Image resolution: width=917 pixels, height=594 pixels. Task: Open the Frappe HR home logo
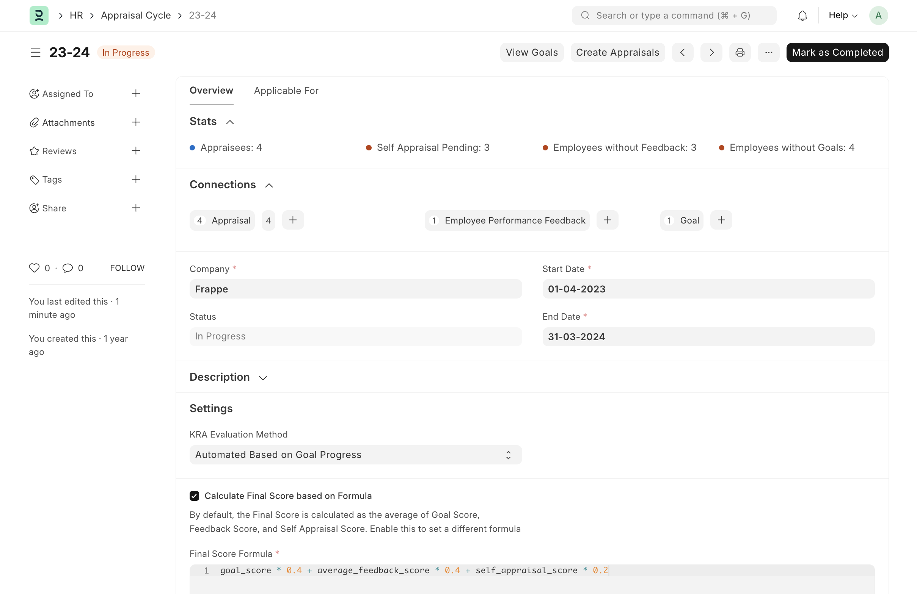(x=39, y=16)
